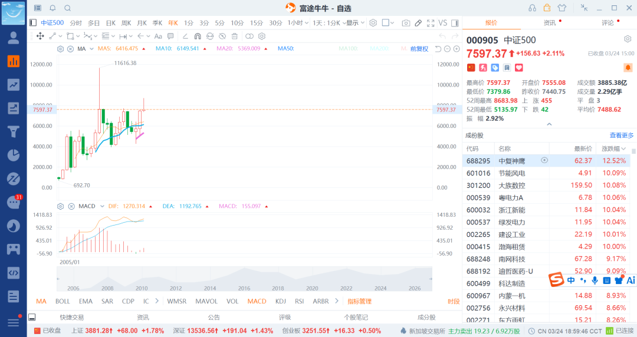Open the account profile in left sidebar
The height and width of the screenshot is (337, 637).
14,38
